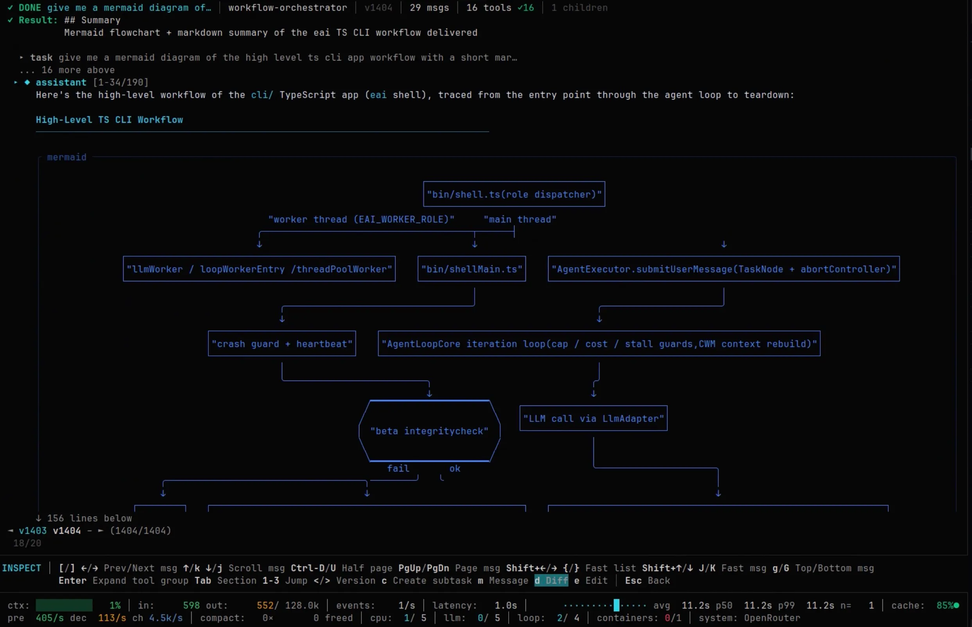
Task: Click the AgentExecutor.submitUserMessage node
Action: [724, 269]
